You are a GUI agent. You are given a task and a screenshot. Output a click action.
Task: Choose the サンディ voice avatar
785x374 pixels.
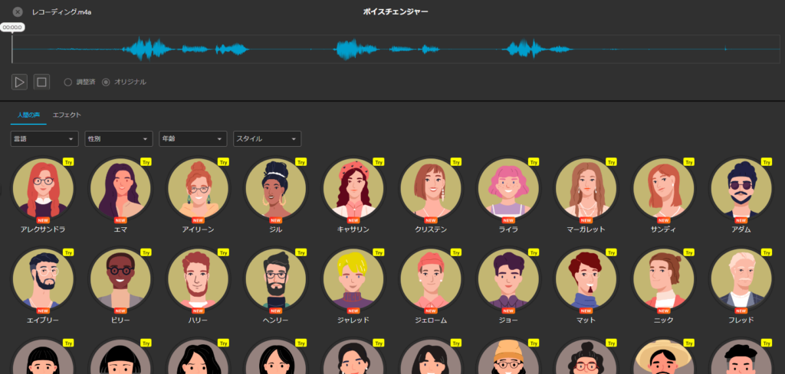click(x=663, y=189)
